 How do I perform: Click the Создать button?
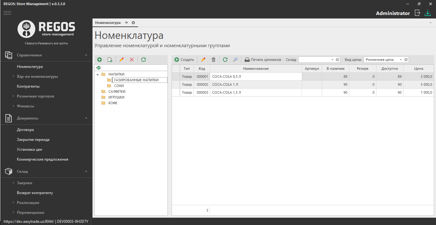coord(184,60)
